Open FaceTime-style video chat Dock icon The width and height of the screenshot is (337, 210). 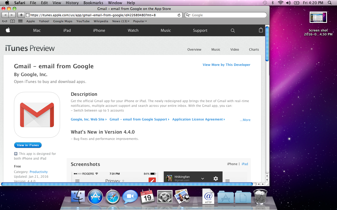coord(130,197)
